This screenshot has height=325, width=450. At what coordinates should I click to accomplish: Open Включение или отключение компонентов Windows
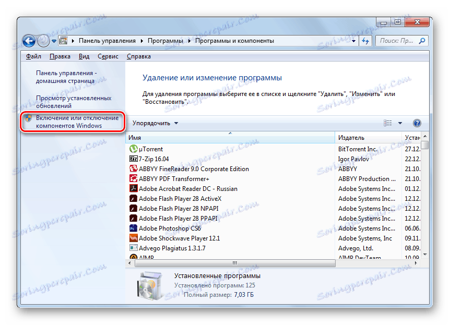(77, 122)
